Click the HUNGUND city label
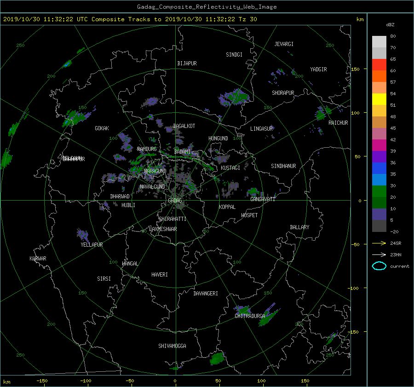Image resolution: width=414 pixels, height=387 pixels. pos(218,139)
